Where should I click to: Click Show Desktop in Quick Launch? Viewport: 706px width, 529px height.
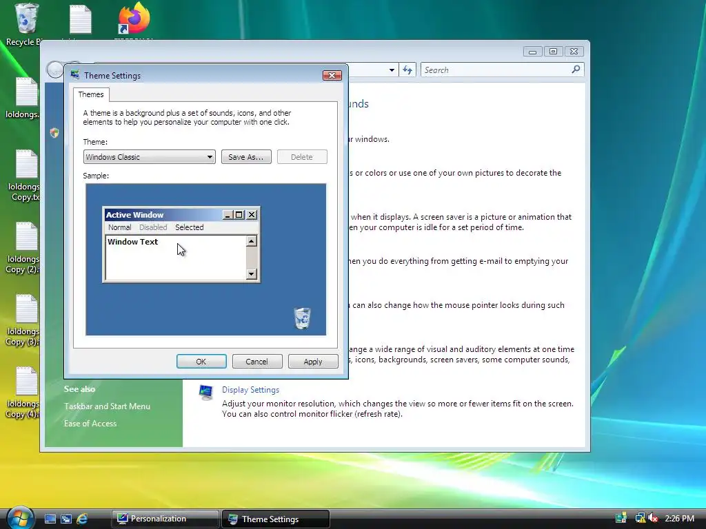point(50,519)
